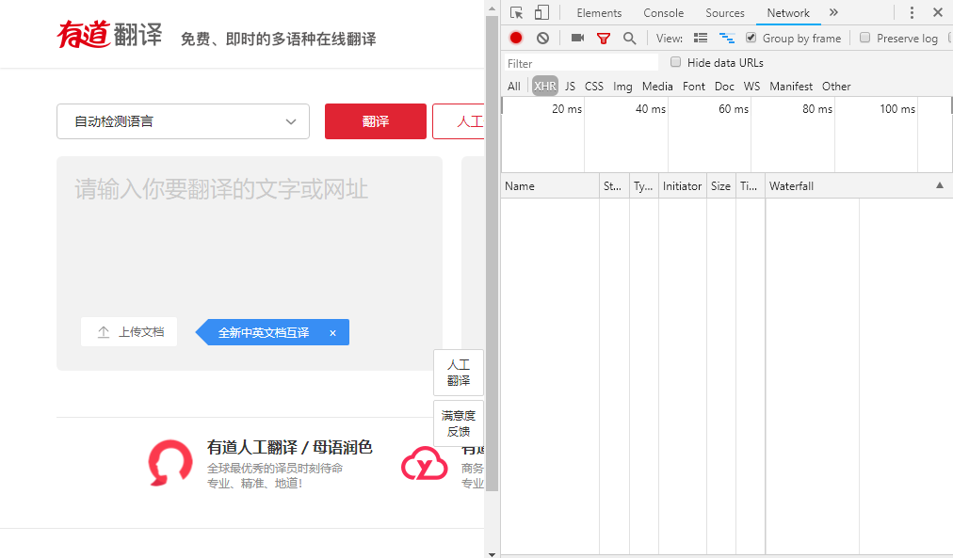Dismiss the blue document translation banner

[332, 333]
